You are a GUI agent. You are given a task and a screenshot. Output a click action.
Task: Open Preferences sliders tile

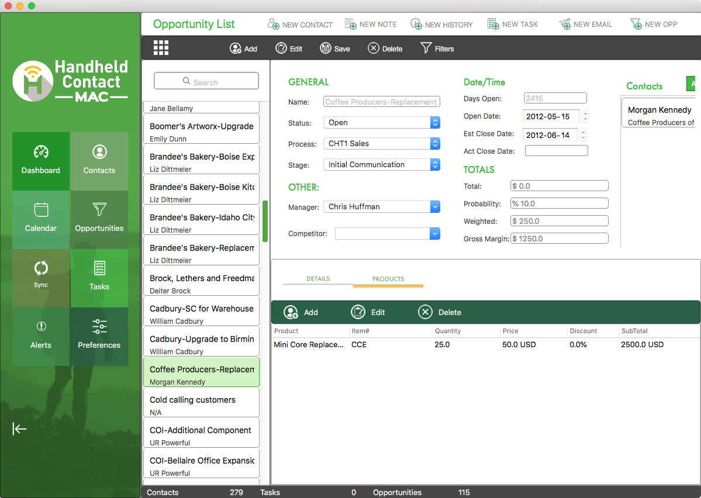99,336
